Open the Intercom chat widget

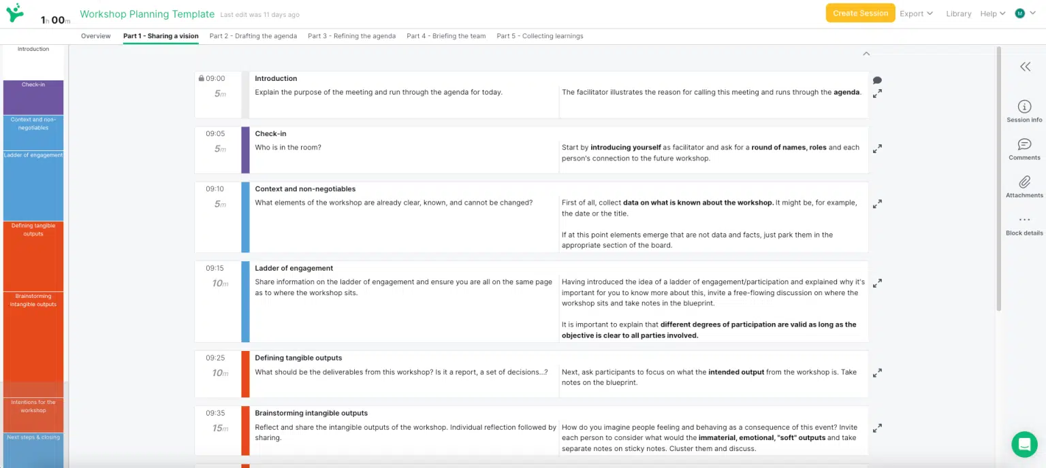(x=1024, y=444)
